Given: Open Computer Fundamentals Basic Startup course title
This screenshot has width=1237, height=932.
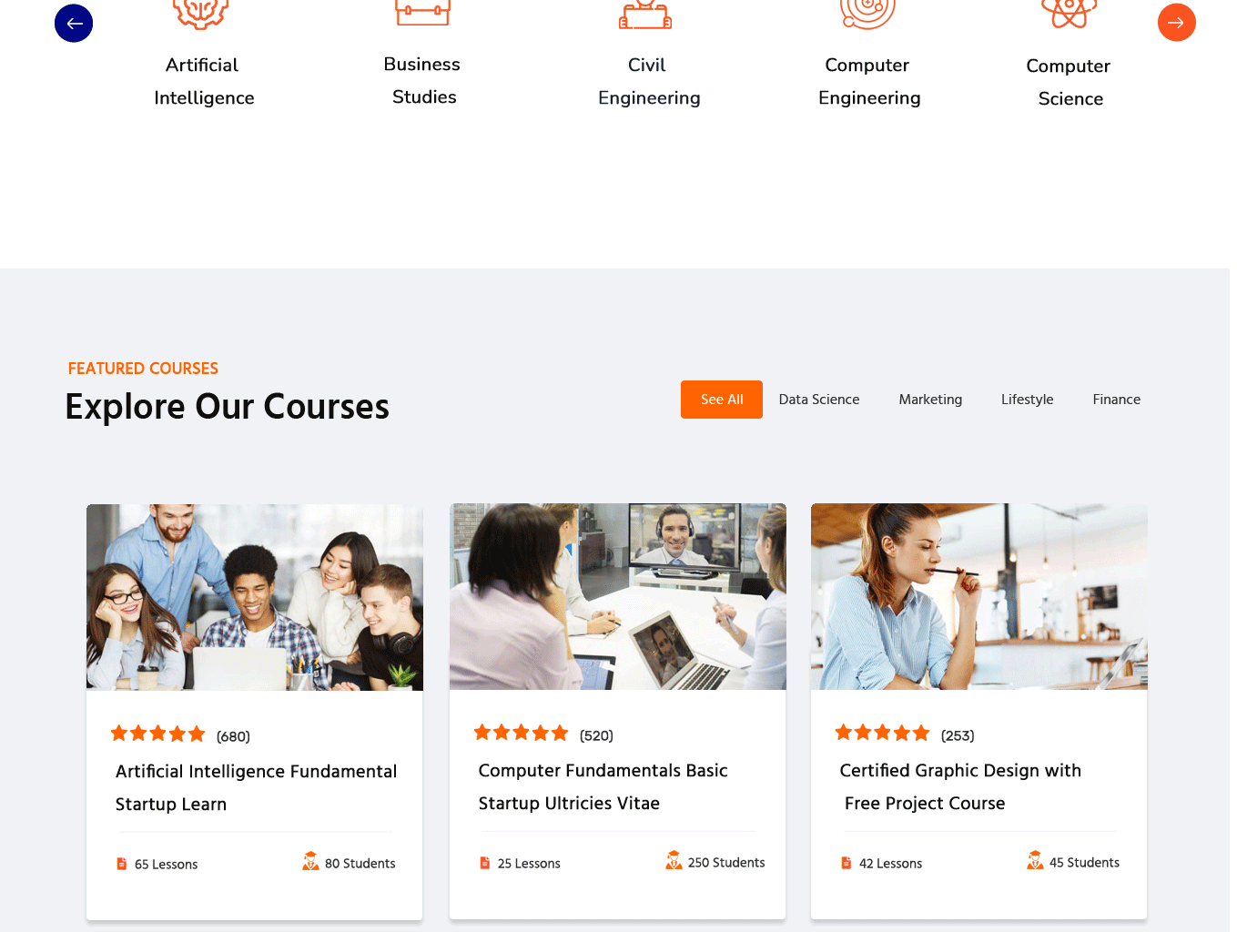Looking at the screenshot, I should pyautogui.click(x=603, y=787).
